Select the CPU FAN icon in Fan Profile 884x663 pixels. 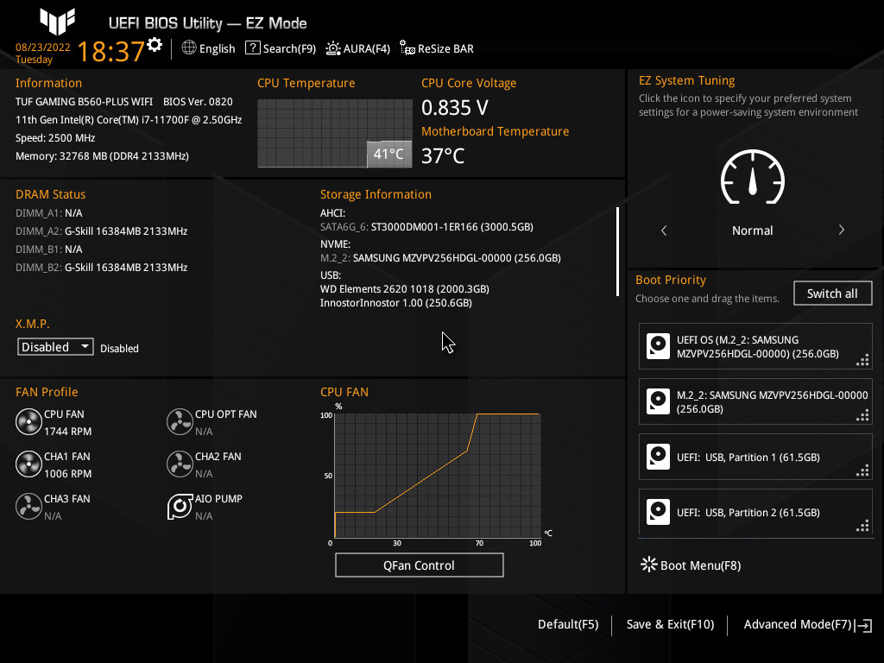28,421
